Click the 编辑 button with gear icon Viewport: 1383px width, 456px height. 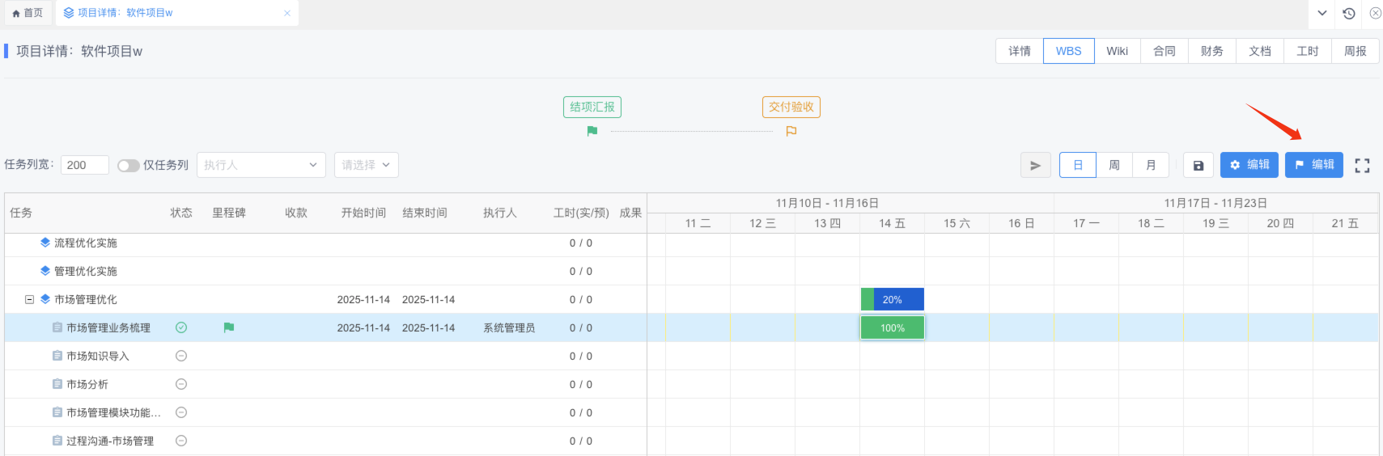click(x=1249, y=165)
